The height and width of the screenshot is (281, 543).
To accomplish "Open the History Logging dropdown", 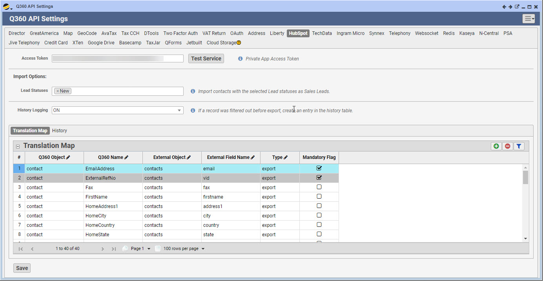I will (x=179, y=110).
